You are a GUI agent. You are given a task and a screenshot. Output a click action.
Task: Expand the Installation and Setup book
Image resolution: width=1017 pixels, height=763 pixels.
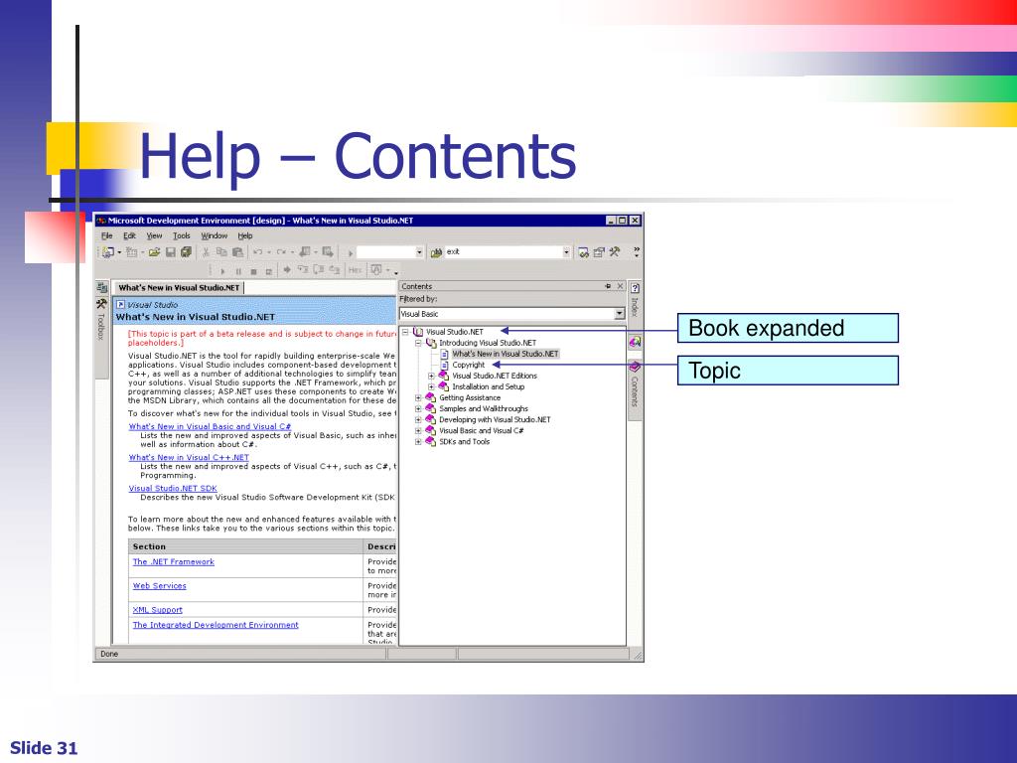click(431, 386)
